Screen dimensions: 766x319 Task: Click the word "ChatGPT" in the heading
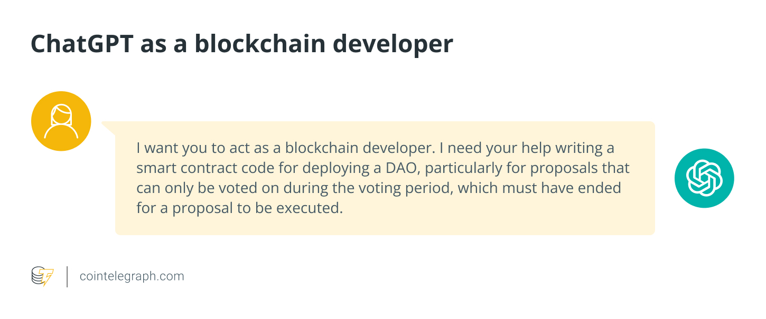(81, 44)
